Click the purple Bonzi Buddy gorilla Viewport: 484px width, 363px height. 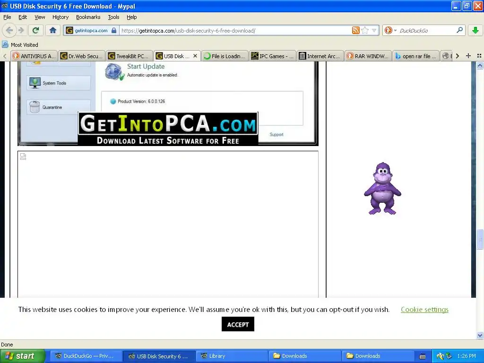tap(382, 188)
